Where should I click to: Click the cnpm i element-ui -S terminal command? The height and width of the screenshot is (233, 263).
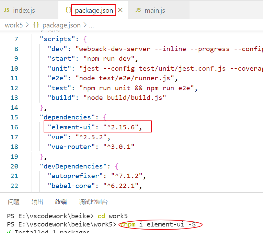160,225
